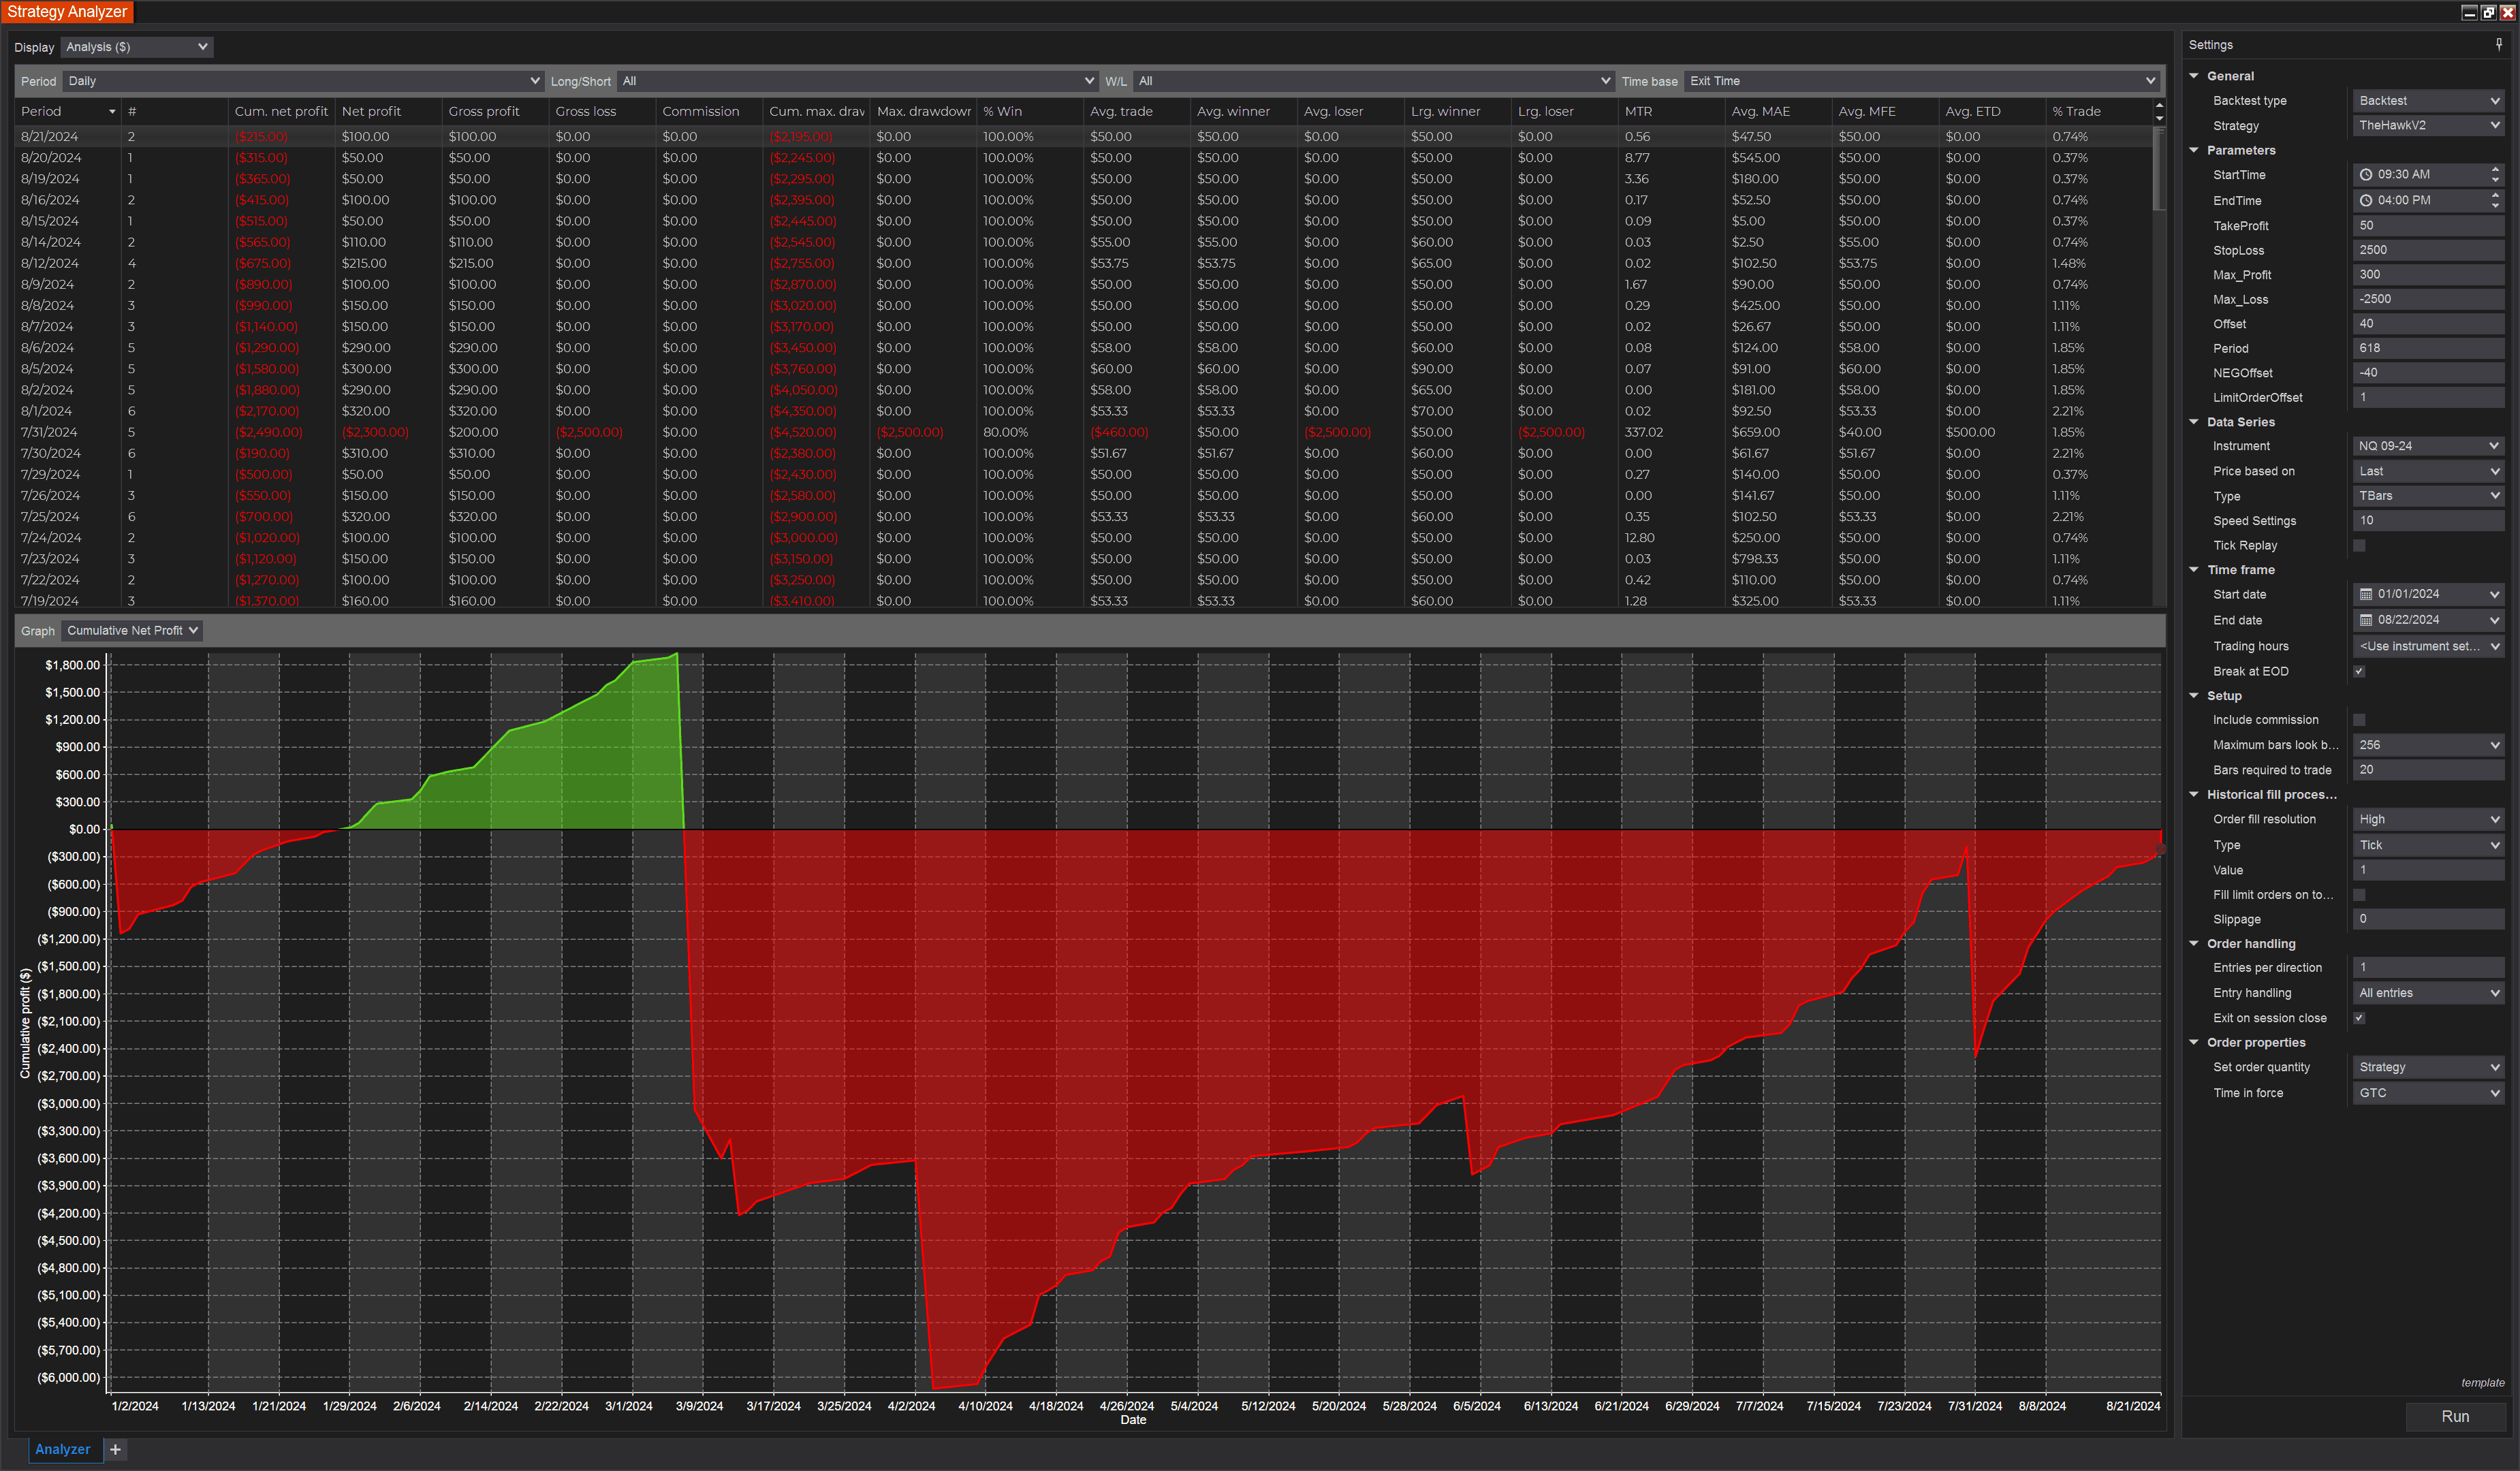The width and height of the screenshot is (2520, 1471).
Task: Click the Run button
Action: tap(2455, 1416)
